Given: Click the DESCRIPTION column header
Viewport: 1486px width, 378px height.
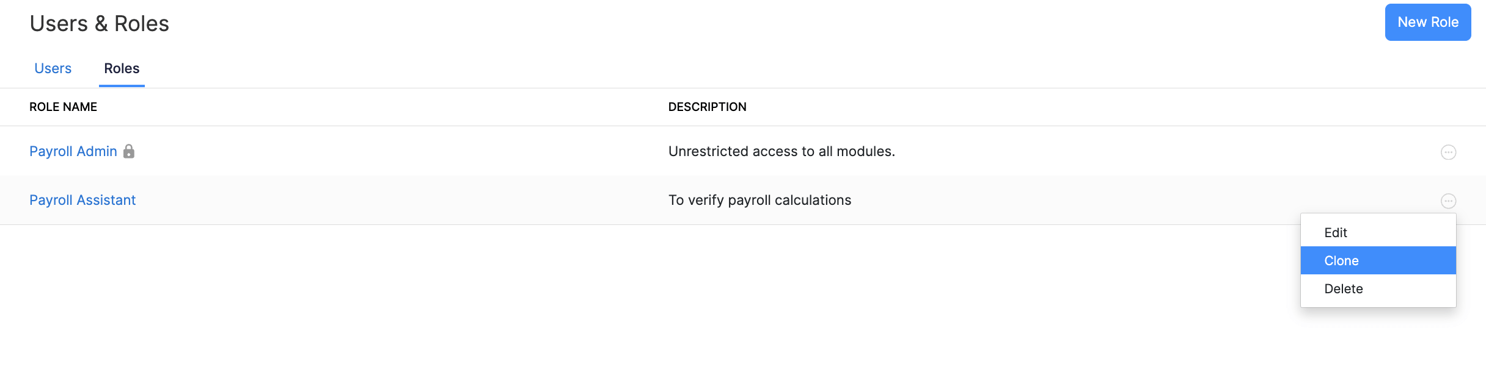Looking at the screenshot, I should tap(707, 107).
